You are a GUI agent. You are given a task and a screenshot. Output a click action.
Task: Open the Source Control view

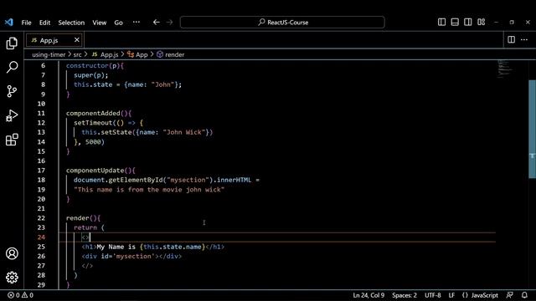[x=12, y=91]
